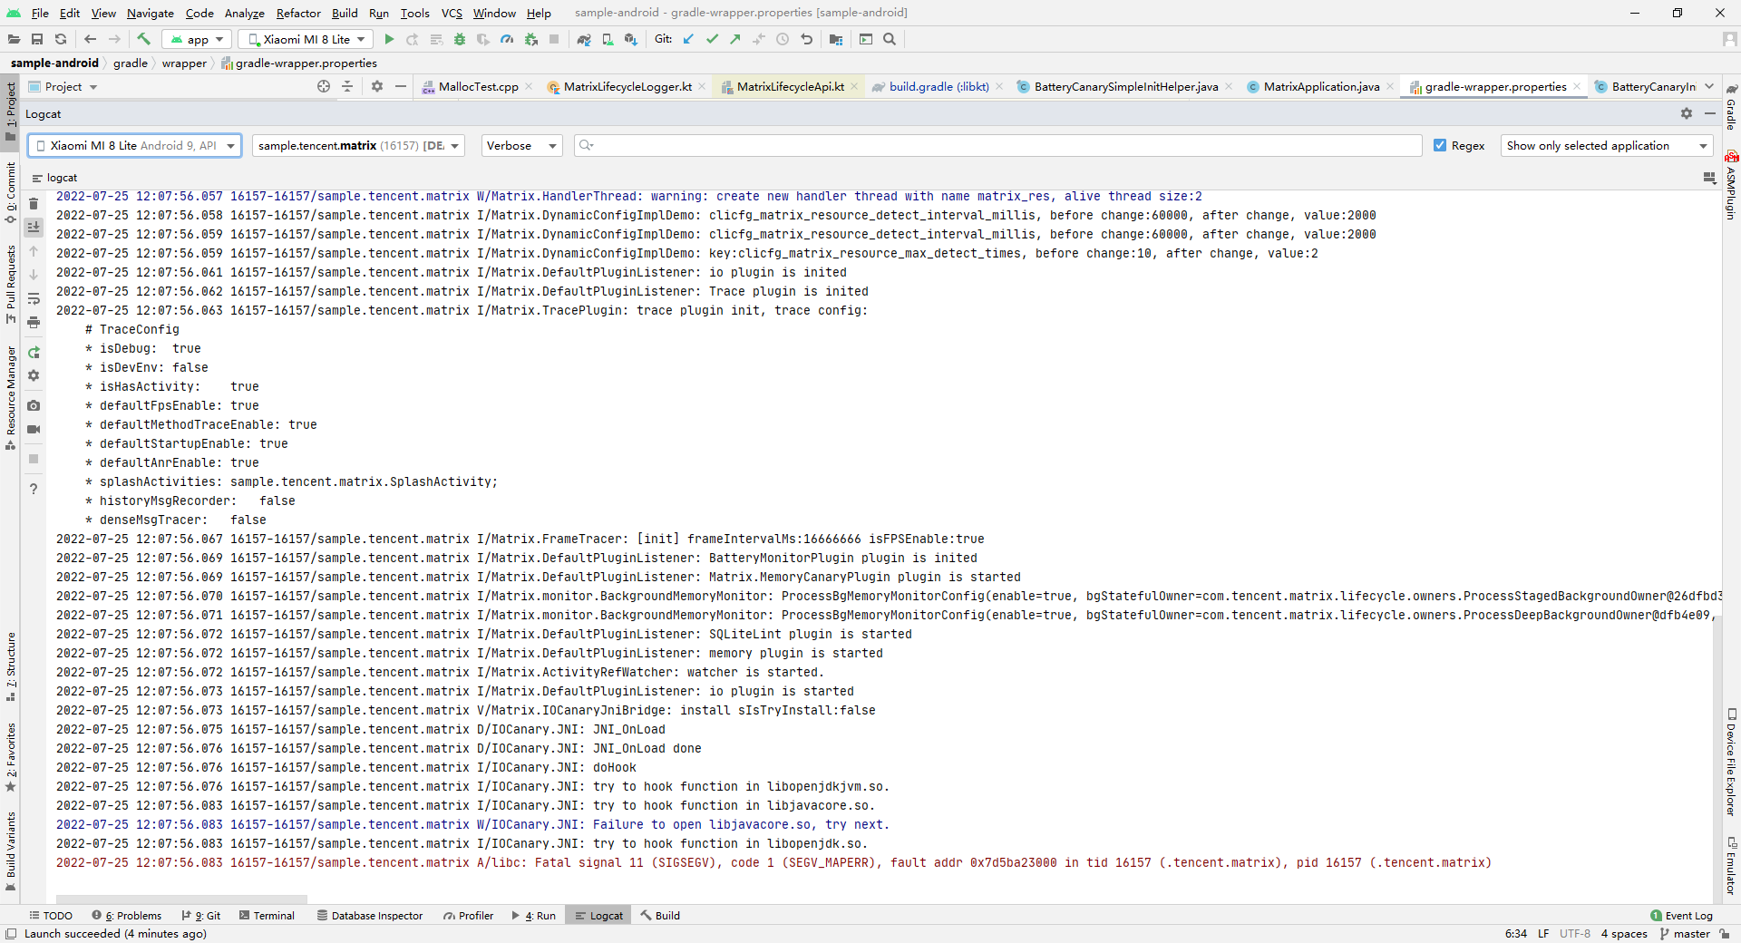Start screen recording with video icon

(34, 429)
